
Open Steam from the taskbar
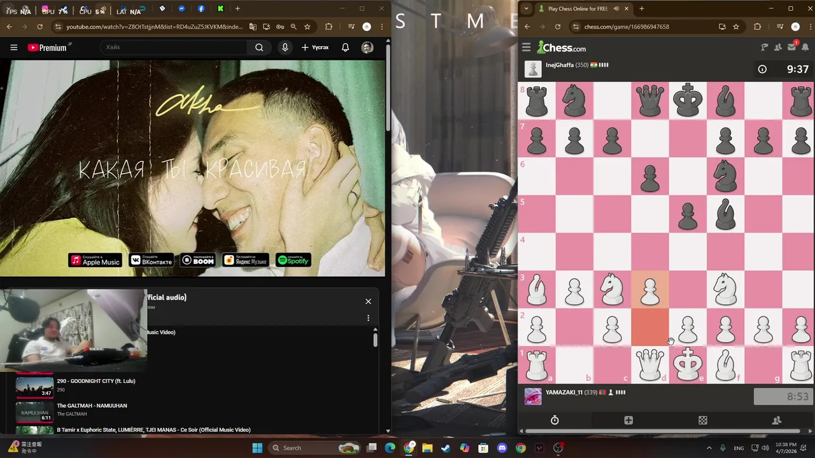(x=446, y=448)
